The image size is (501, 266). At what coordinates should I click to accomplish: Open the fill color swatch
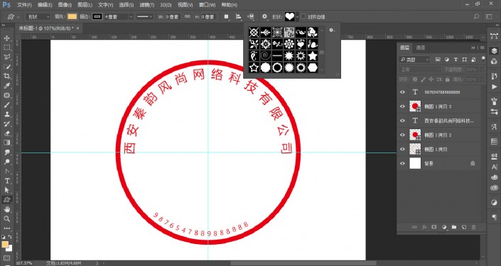click(72, 16)
